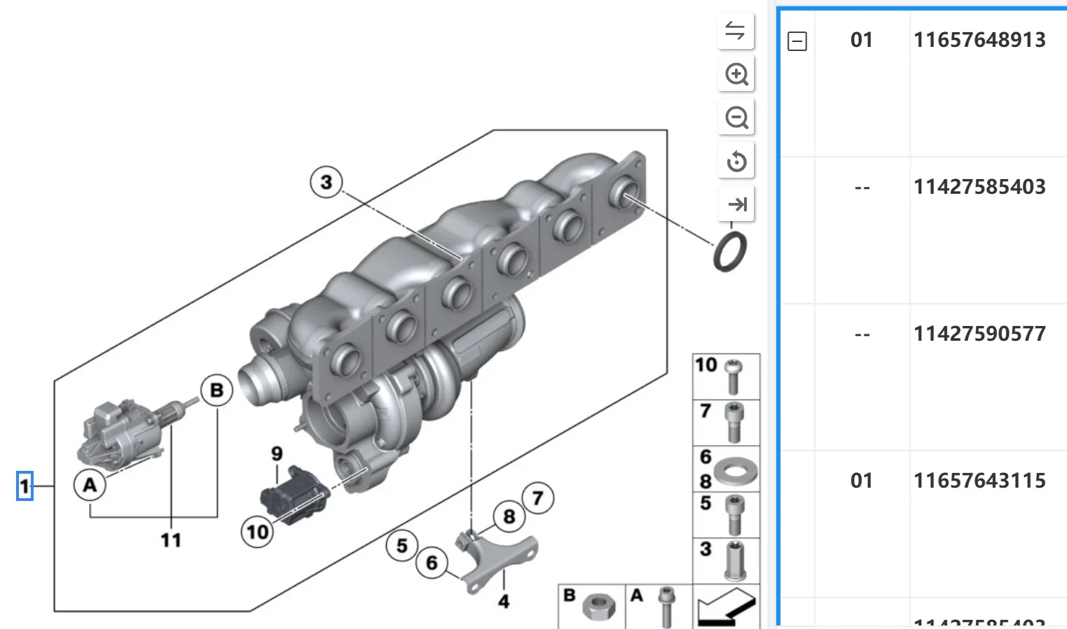
Task: Click the bolt 10 thumbnail in legend
Action: [x=727, y=376]
